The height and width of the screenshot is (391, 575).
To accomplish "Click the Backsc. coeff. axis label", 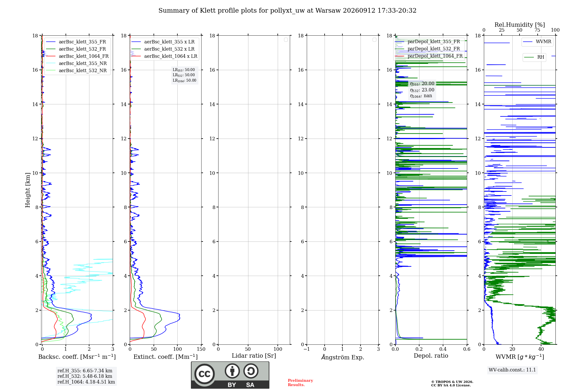I will point(77,357).
